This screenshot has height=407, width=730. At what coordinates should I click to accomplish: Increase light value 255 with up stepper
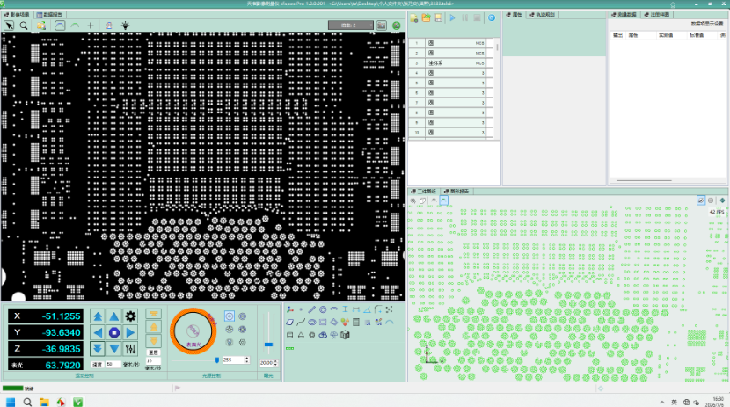click(x=247, y=358)
